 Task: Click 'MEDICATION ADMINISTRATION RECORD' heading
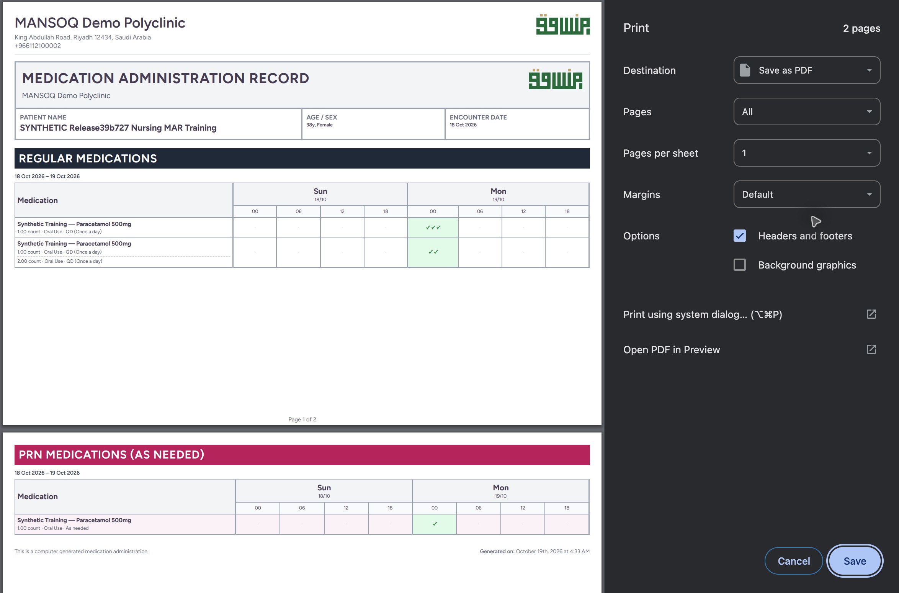tap(165, 78)
